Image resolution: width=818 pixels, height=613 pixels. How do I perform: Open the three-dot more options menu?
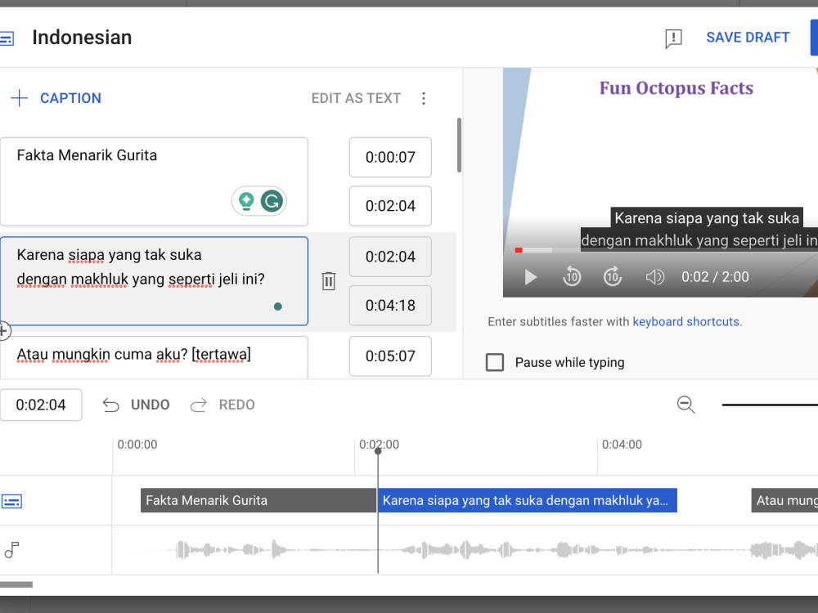[x=424, y=98]
